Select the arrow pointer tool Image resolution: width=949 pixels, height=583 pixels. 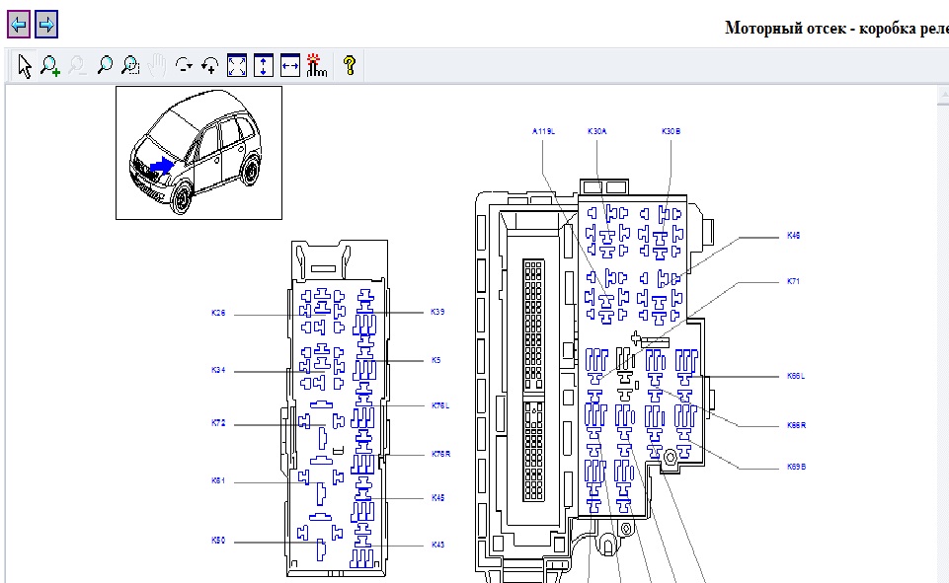pos(25,66)
